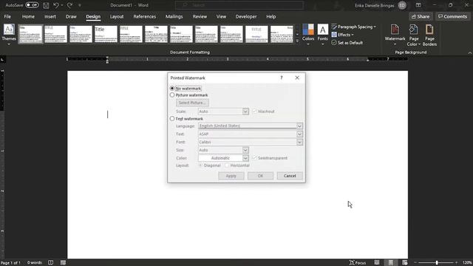The image size is (473, 266).
Task: Click the zoom in plus button
Action: pyautogui.click(x=457, y=263)
